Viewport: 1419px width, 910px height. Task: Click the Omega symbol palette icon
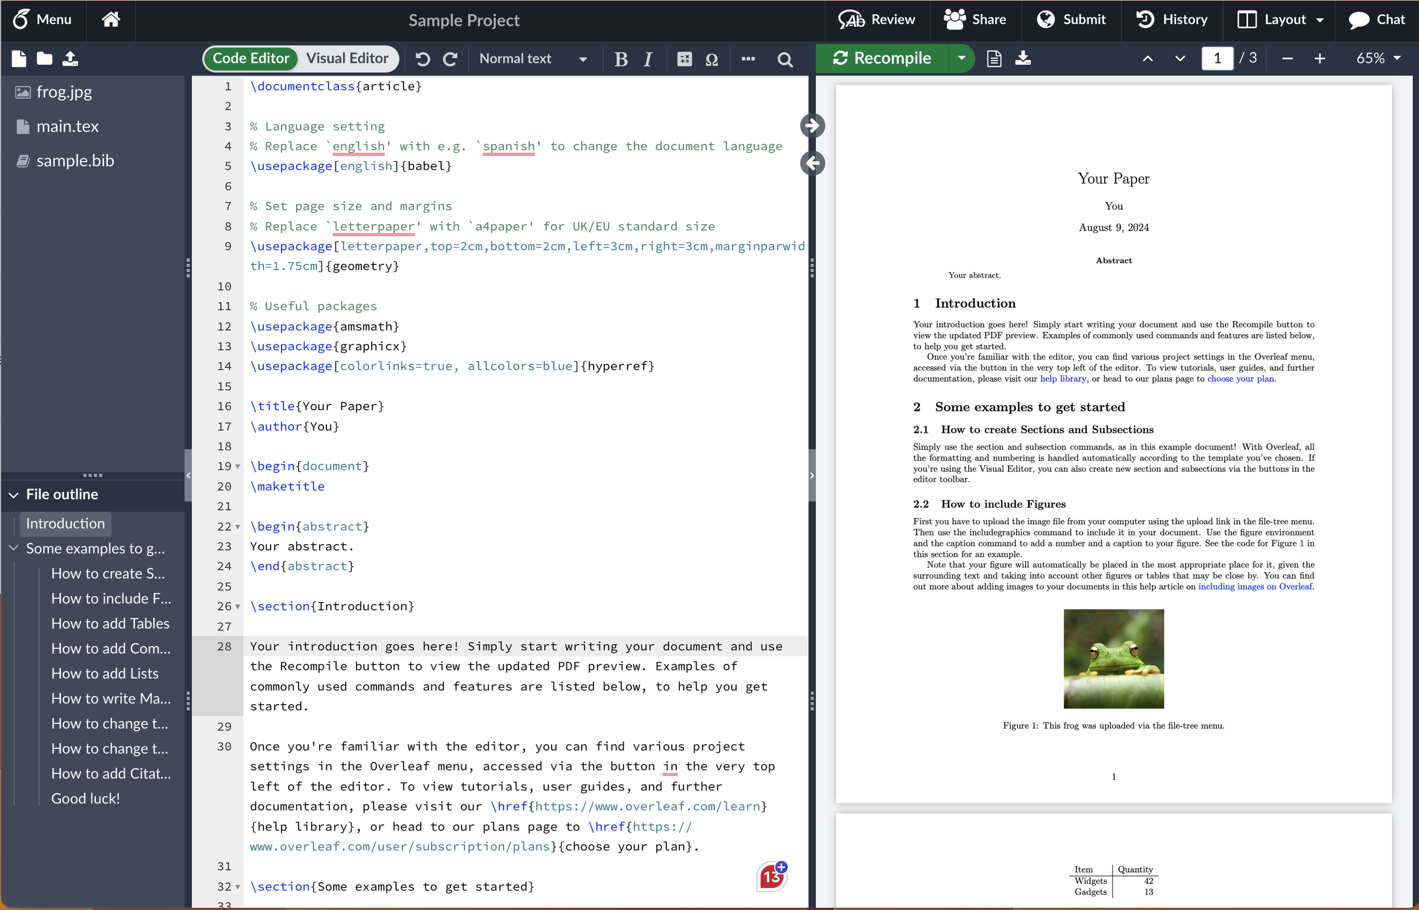pos(712,59)
